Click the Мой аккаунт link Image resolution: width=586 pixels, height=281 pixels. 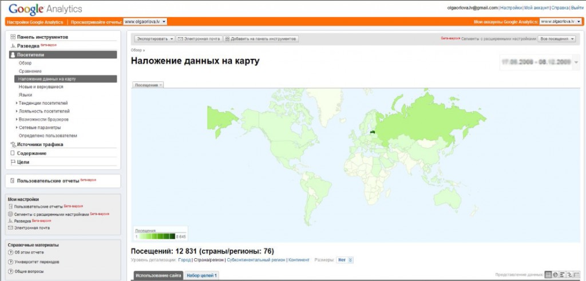click(537, 7)
